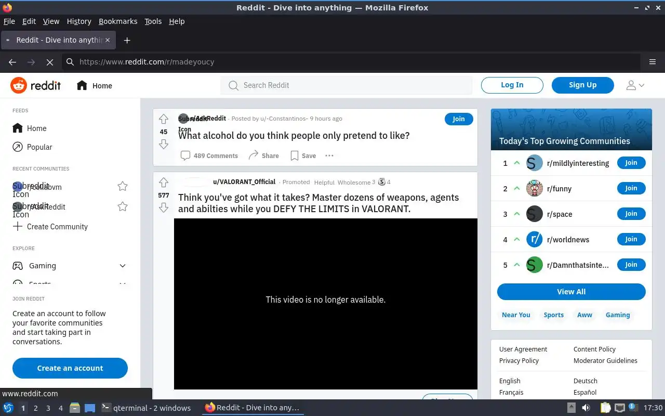This screenshot has width=665, height=416.
Task: Close the Reddit browser tab
Action: [x=108, y=40]
